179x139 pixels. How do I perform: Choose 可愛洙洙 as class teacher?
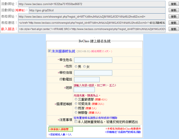tap(76, 104)
